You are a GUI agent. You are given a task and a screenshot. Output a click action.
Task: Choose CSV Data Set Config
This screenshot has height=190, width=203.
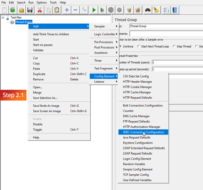(x=143, y=76)
